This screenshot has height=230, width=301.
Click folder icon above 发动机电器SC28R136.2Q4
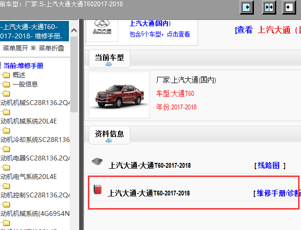[x=6, y=149]
